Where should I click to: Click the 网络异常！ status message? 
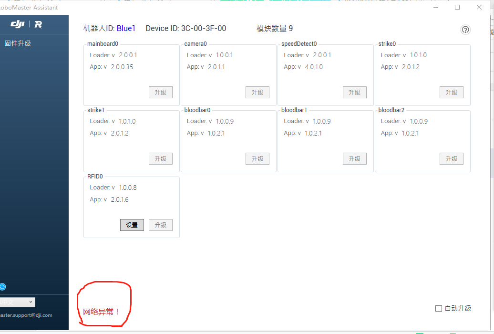pos(101,312)
